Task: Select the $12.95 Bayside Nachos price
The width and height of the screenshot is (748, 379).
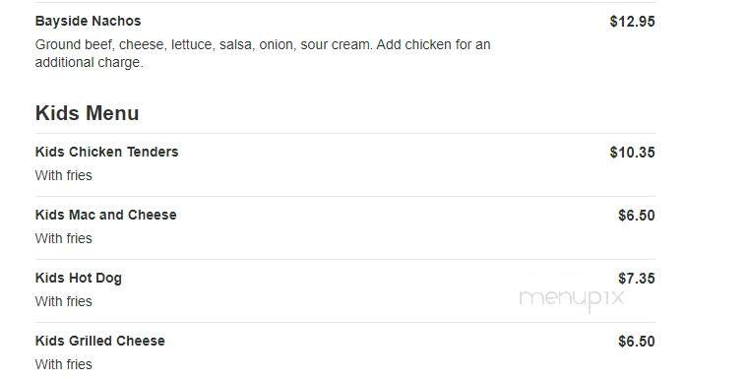Action: tap(632, 22)
